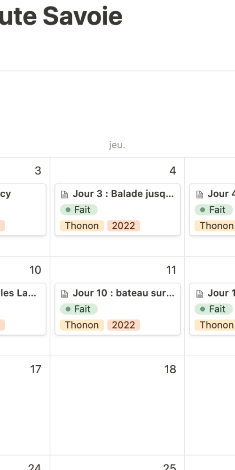This screenshot has width=235, height=470.
Task: Click the Haute Savoie page title
Action: 61,16
